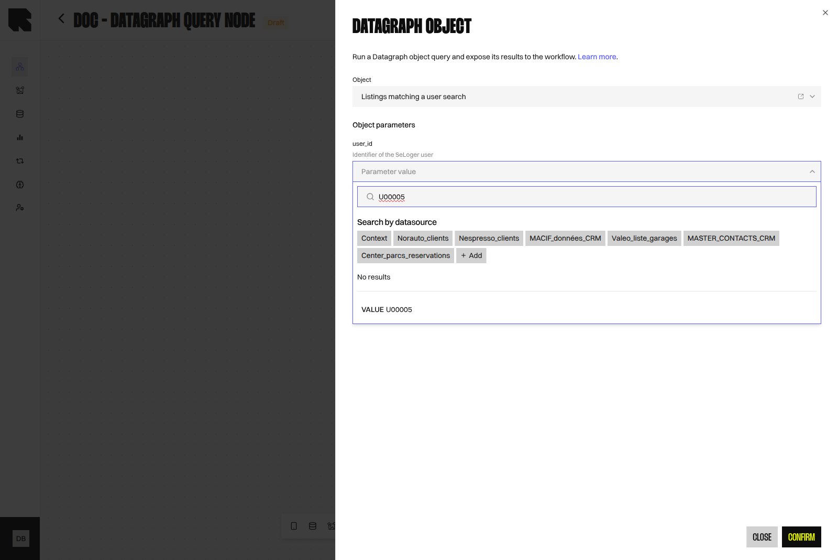Expand the Object dropdown chevron
The height and width of the screenshot is (560, 838).
point(812,96)
